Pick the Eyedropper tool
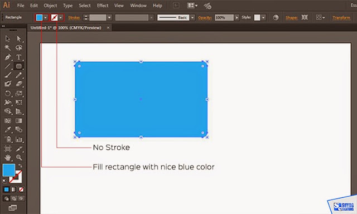The image size is (357, 214). pos(7,130)
